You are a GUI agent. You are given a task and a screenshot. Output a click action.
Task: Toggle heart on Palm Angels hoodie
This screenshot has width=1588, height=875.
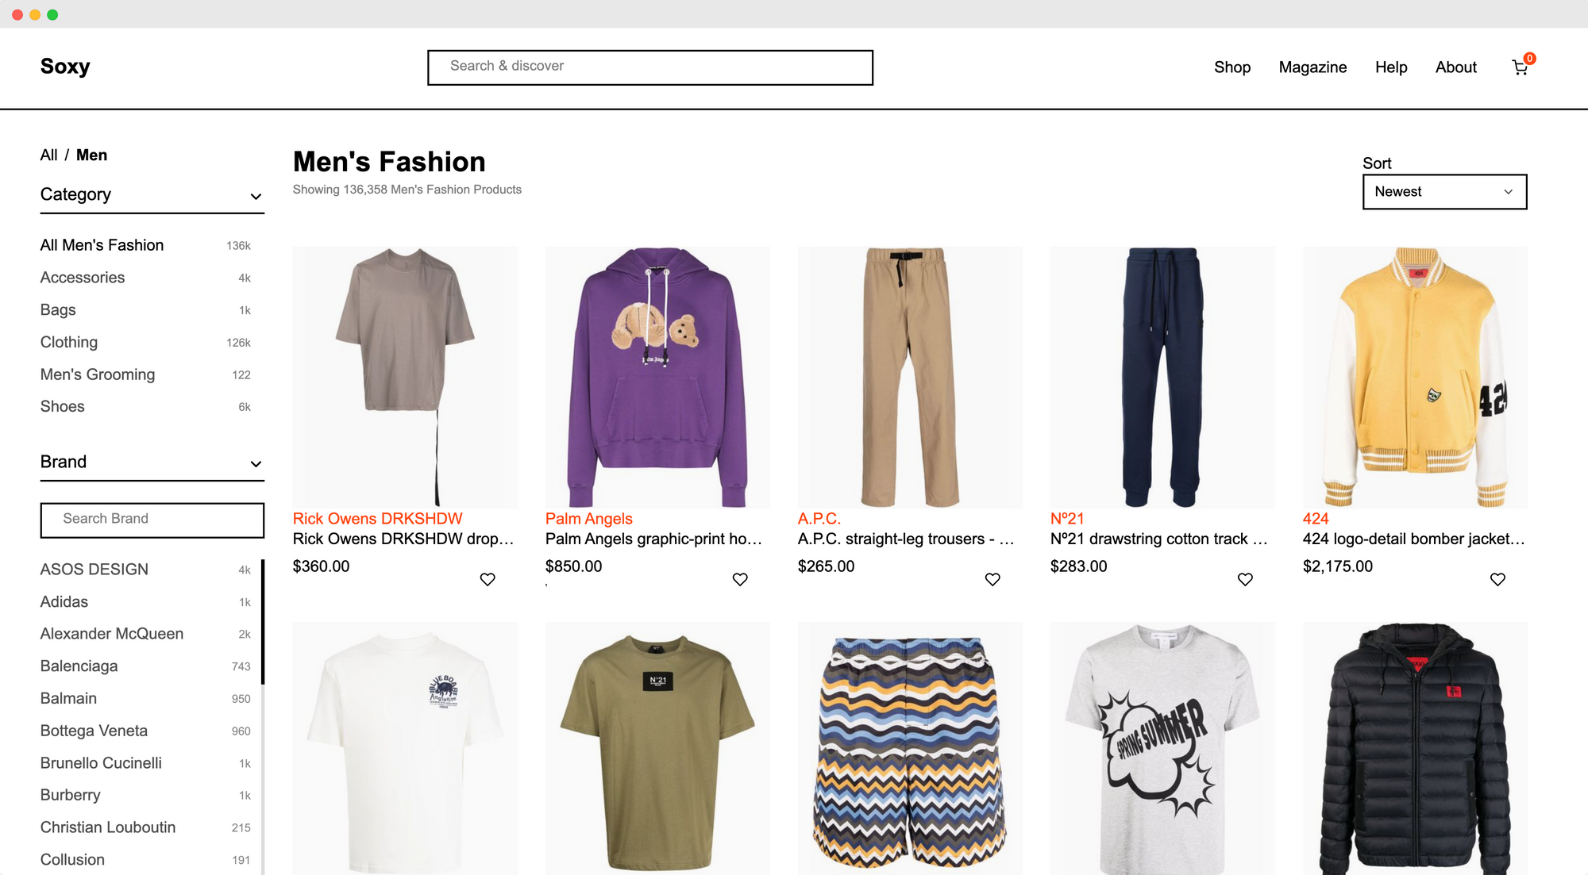pos(740,579)
